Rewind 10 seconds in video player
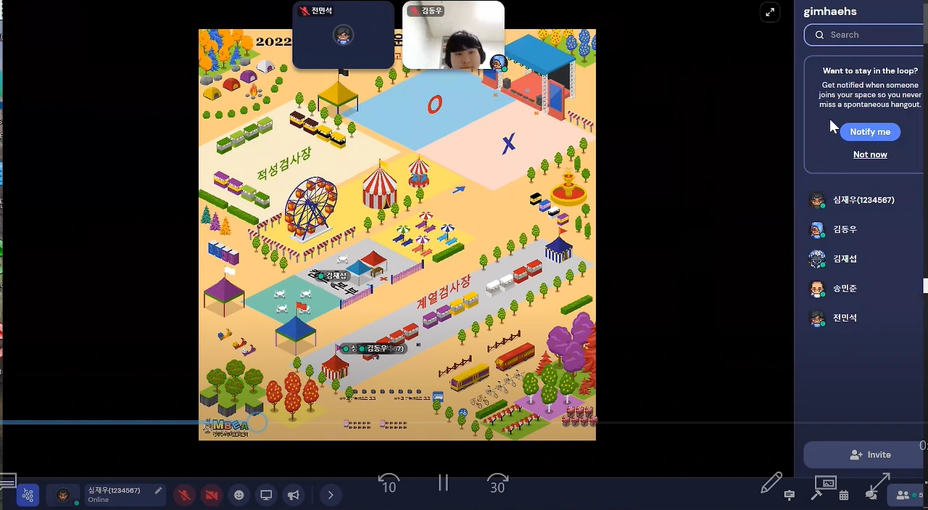Viewport: 928px width, 510px height. click(x=389, y=483)
